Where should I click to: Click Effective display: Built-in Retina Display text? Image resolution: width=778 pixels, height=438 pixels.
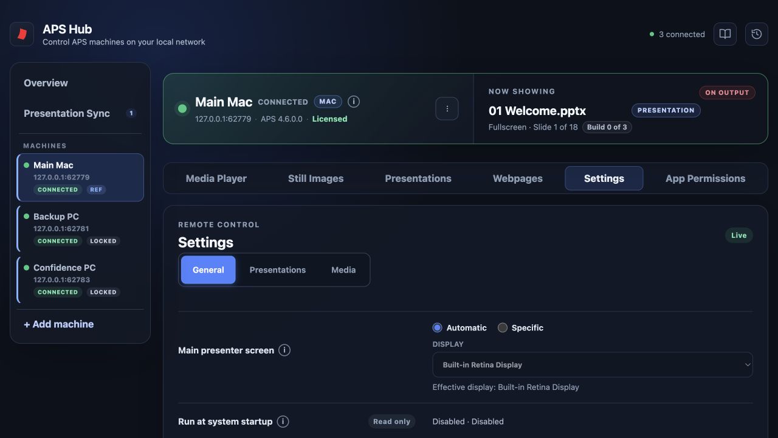coord(506,387)
